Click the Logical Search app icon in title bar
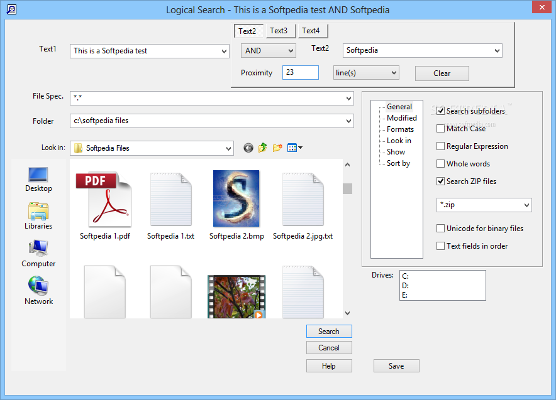Viewport: 556px width, 400px height. (12, 9)
